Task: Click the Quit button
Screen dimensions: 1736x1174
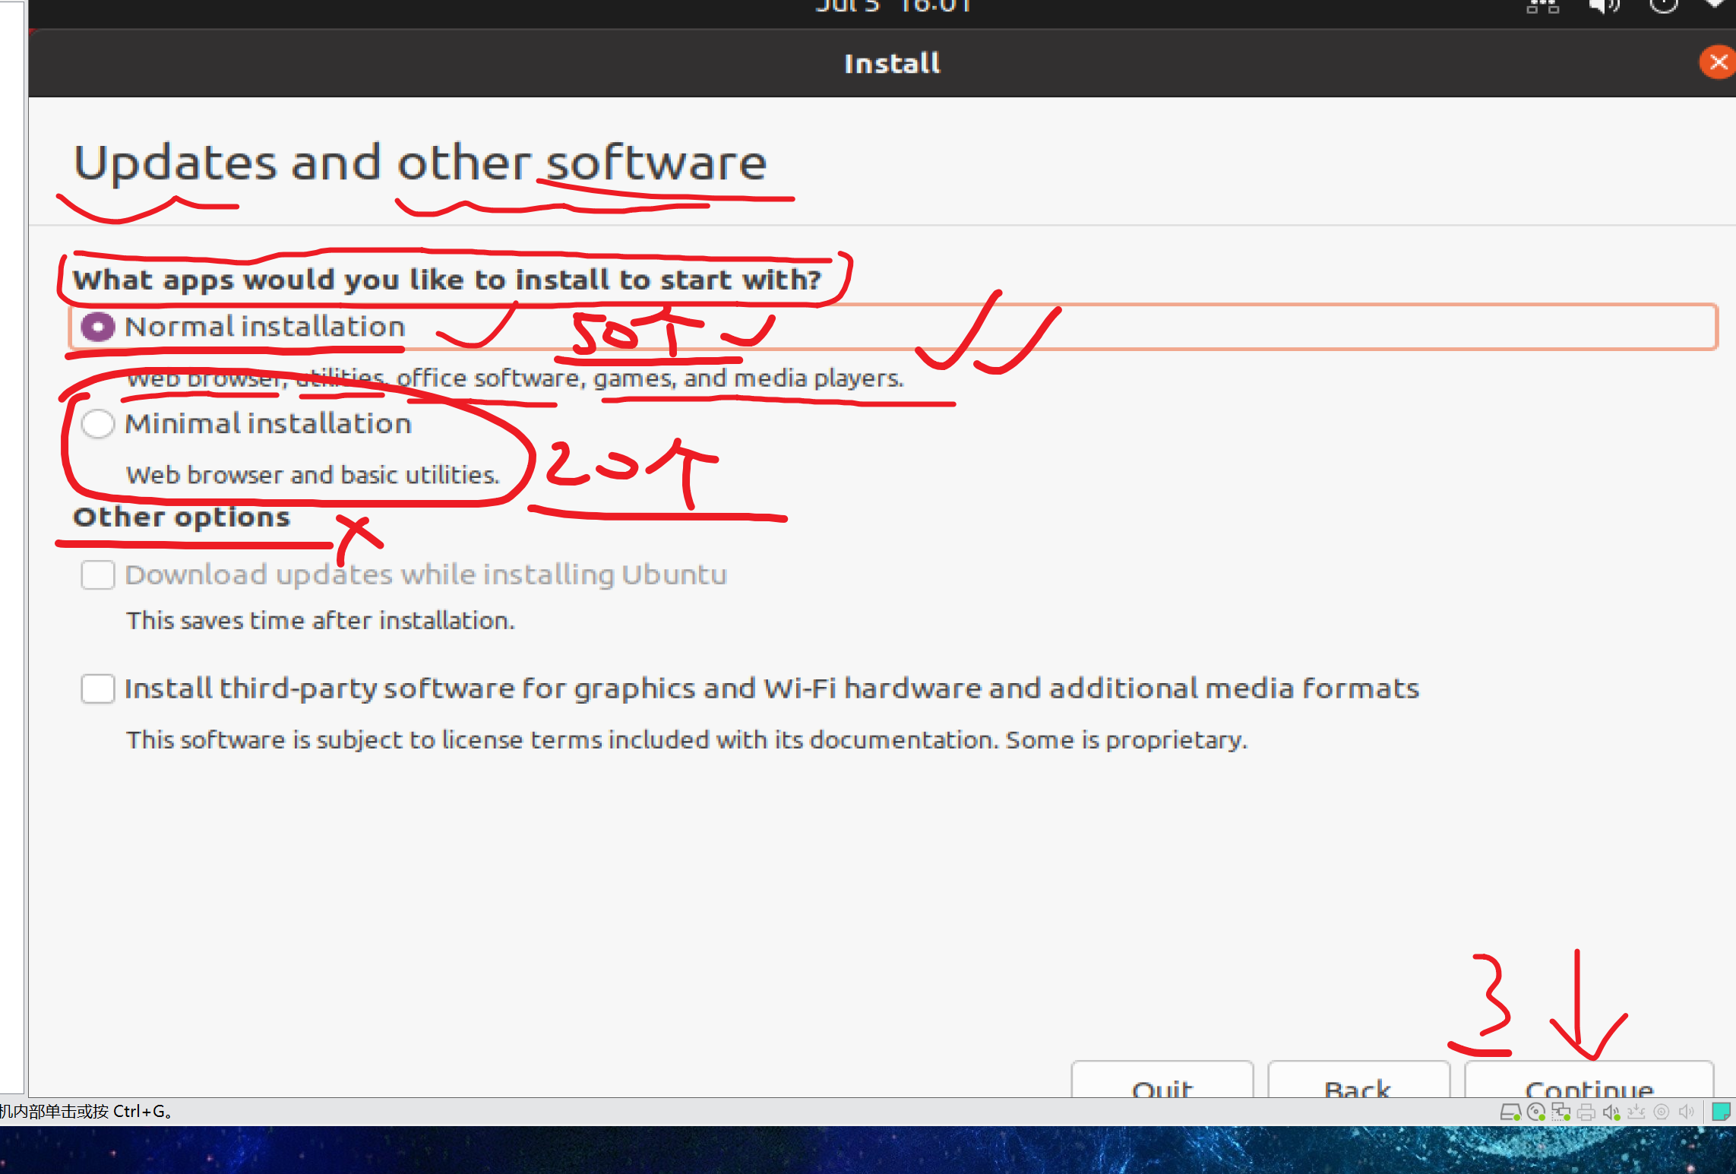Action: point(1162,1079)
